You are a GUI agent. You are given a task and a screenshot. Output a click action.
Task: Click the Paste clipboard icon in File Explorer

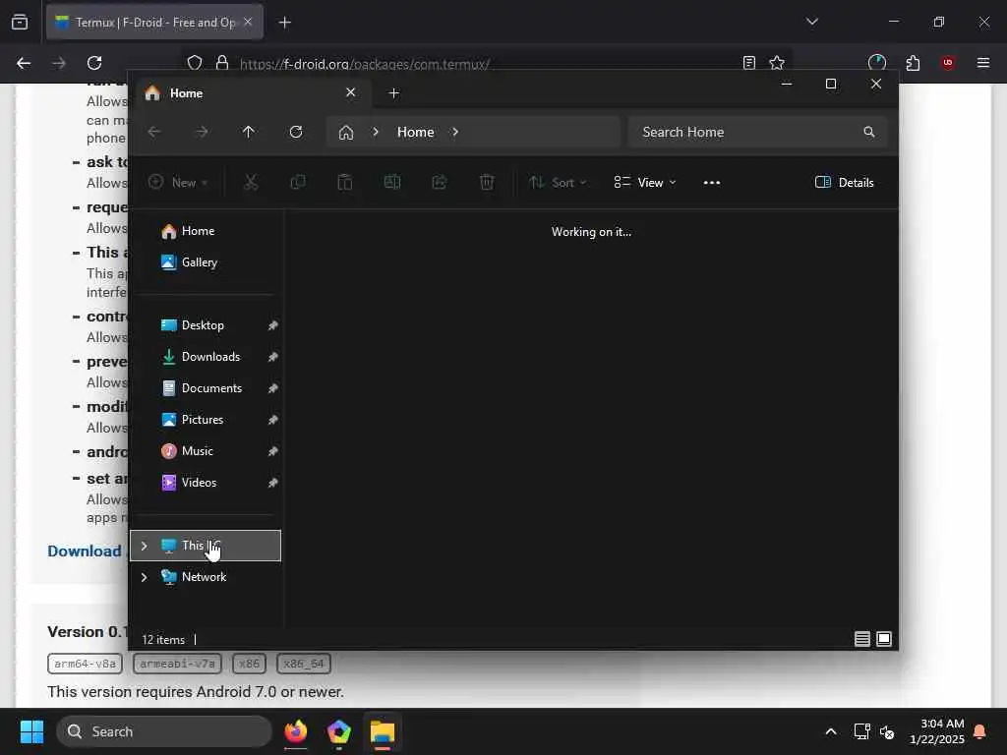pyautogui.click(x=345, y=182)
